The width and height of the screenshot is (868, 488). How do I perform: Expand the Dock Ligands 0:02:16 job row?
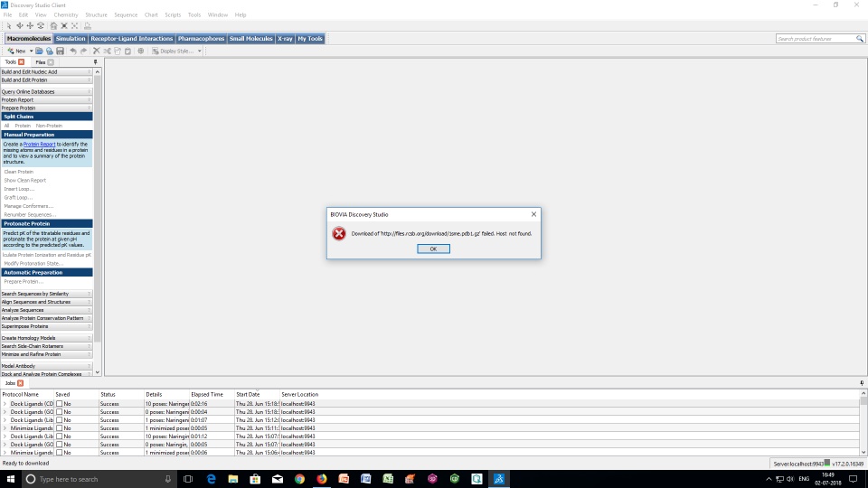pos(5,404)
